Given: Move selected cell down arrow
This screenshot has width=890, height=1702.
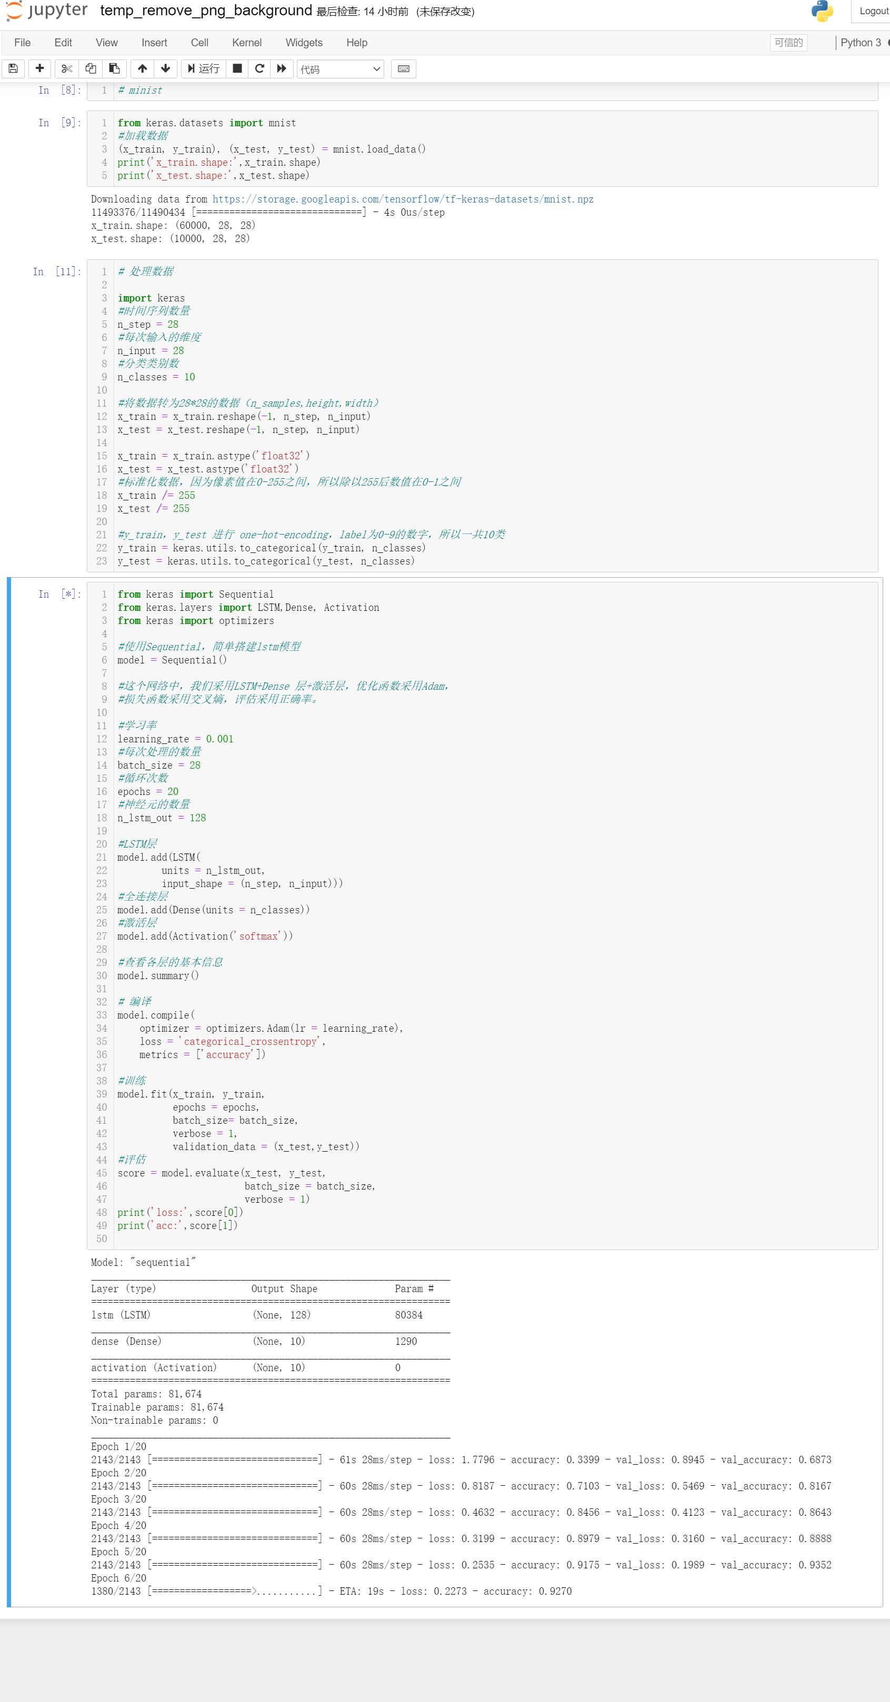Looking at the screenshot, I should (x=166, y=69).
